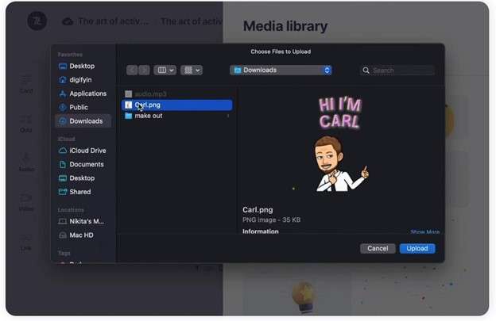Click the house icon next to digifyin
This screenshot has height=321, width=496.
pyautogui.click(x=63, y=80)
